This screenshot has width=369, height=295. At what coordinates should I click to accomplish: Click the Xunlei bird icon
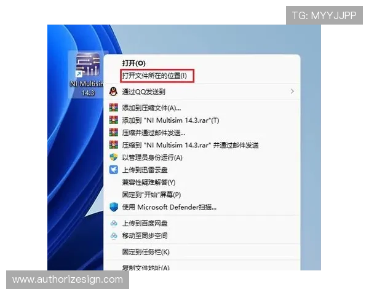tap(113, 170)
